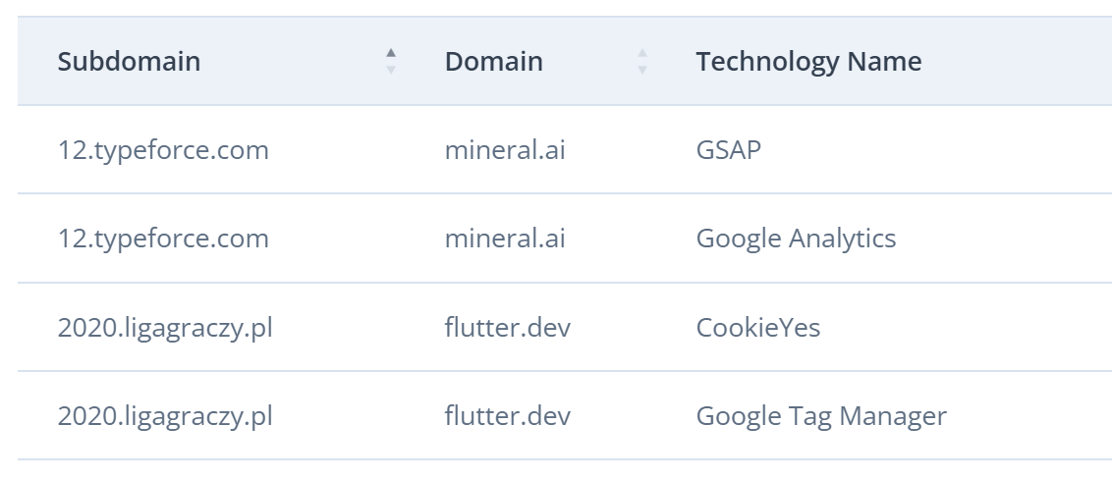The image size is (1112, 478).
Task: Select flutter.dev in the Google Tag Manager row
Action: click(507, 416)
